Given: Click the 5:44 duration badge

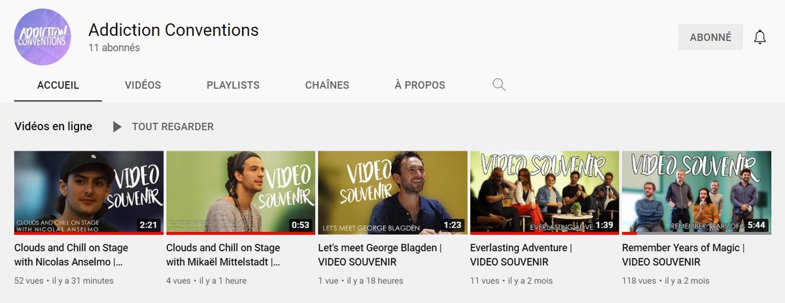Looking at the screenshot, I should [756, 224].
